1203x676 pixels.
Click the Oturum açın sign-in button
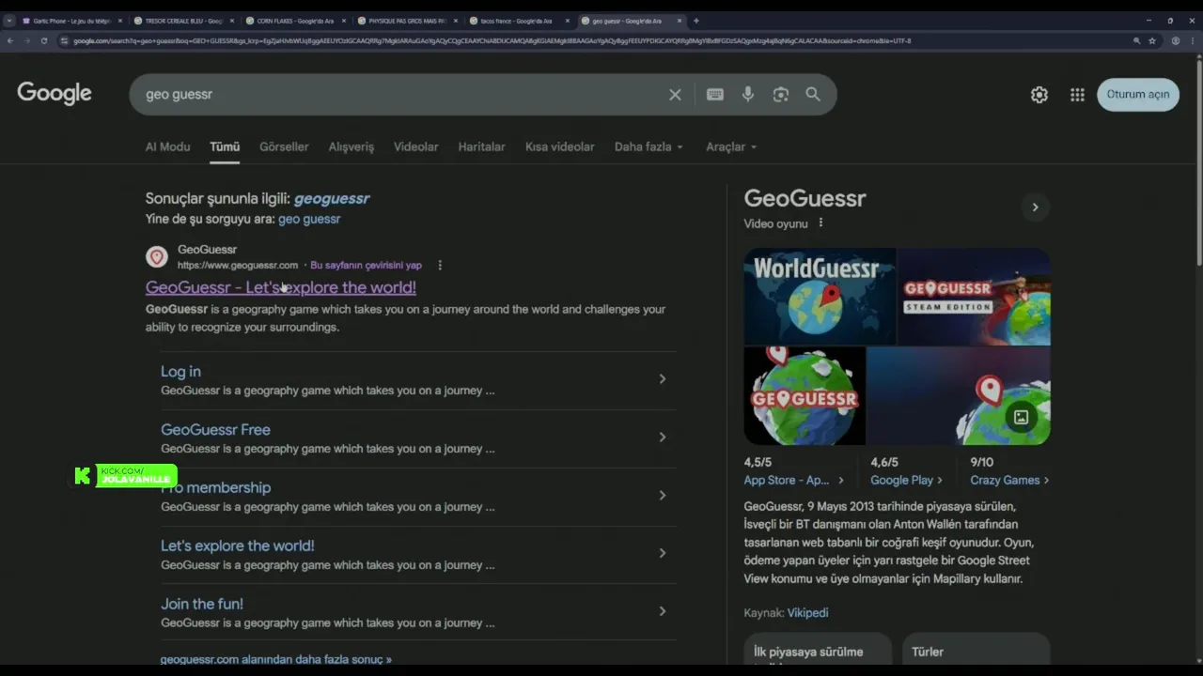point(1137,95)
